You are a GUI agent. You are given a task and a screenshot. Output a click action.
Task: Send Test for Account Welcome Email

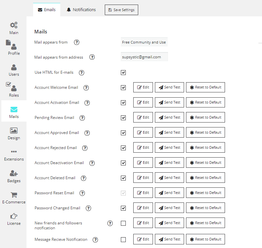(x=169, y=87)
